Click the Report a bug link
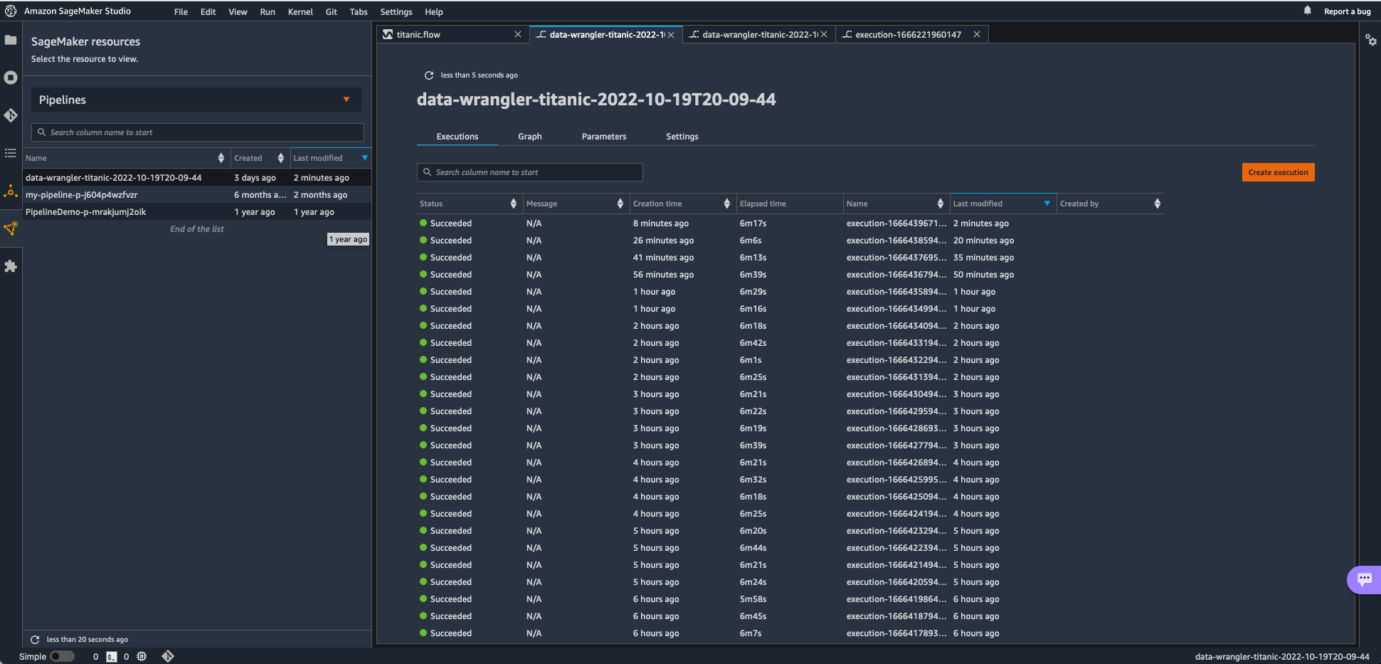Image resolution: width=1381 pixels, height=664 pixels. point(1347,11)
